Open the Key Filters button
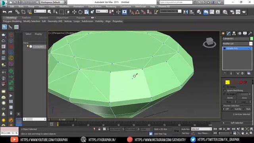This screenshot has width=254, height=143. point(204,133)
